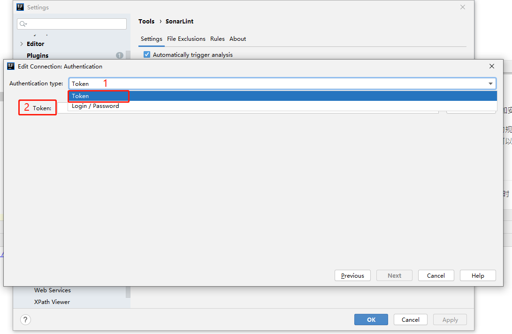Viewport: 512px width, 334px height.
Task: Close the Edit Connection dialog
Action: 492,66
